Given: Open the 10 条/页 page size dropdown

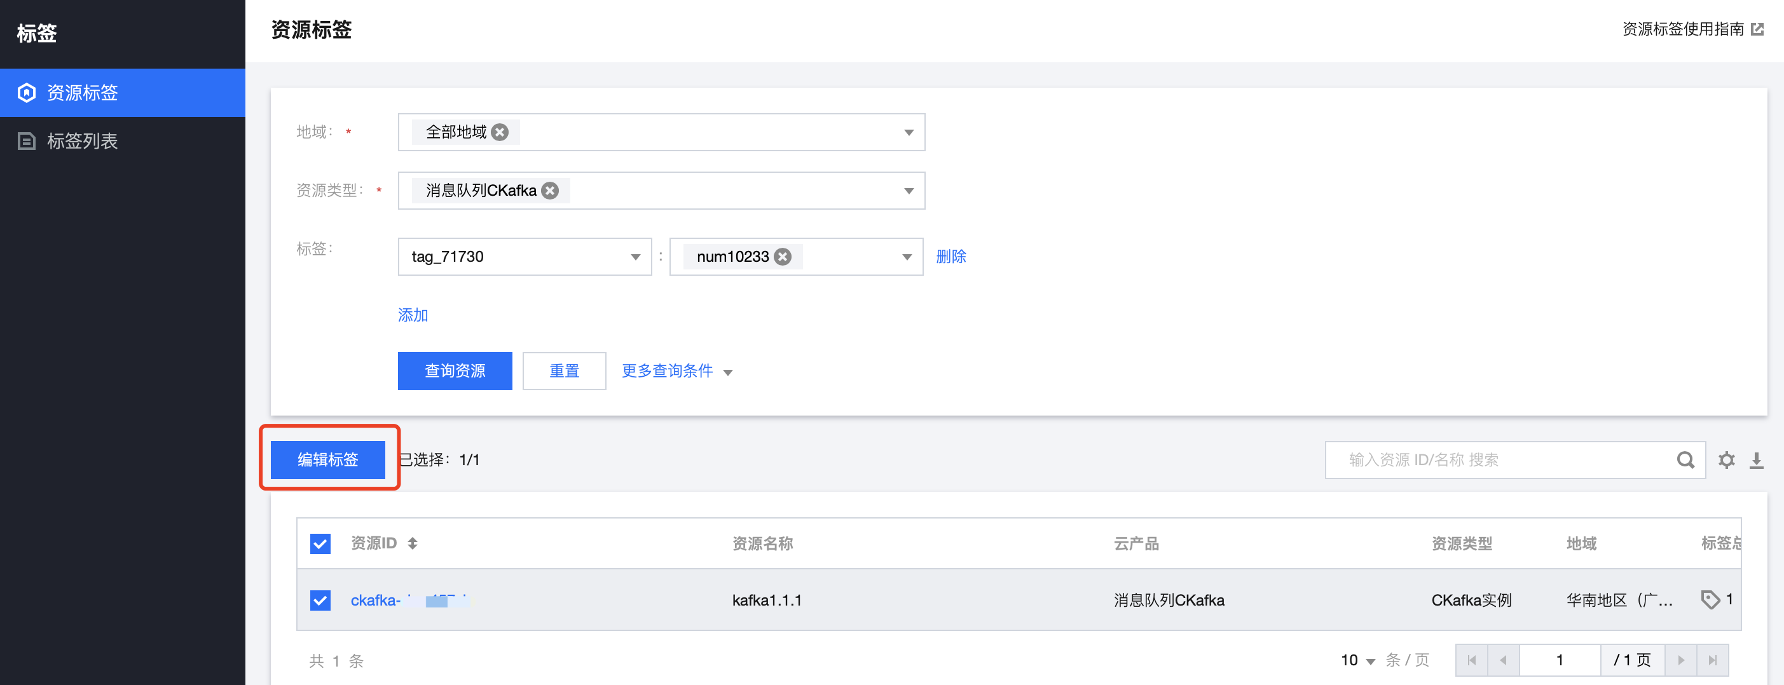Looking at the screenshot, I should click(1357, 660).
